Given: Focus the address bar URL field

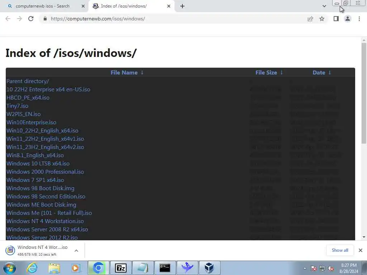Looking at the screenshot, I should click(x=173, y=19).
